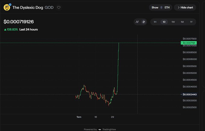Switch to the candlestick chart view icon
Viewport: 205px width, 131px height.
143,22
